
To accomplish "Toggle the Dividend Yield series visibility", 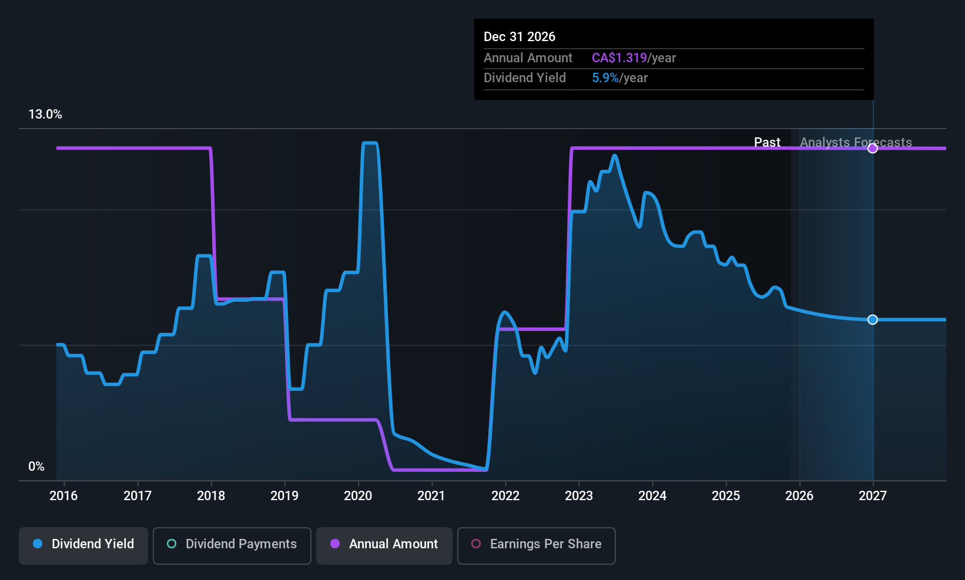I will 83,544.
